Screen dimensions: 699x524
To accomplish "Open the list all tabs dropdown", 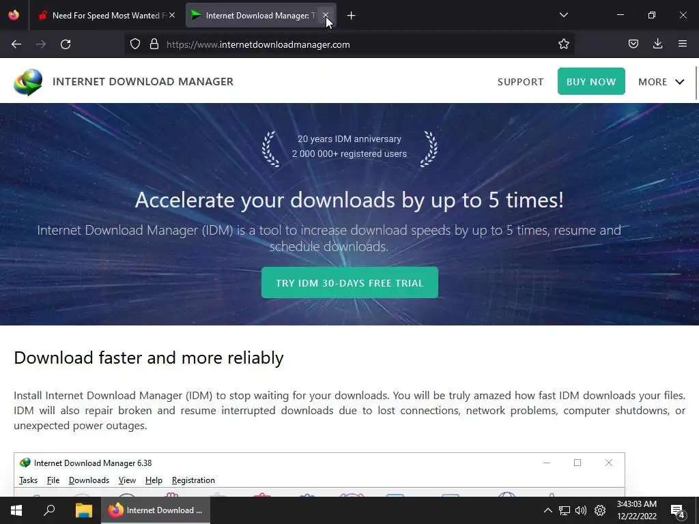I will [x=563, y=15].
